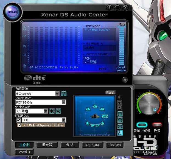
Task: Click the DSP Mode label at bottom right
Action: pyautogui.click(x=151, y=154)
